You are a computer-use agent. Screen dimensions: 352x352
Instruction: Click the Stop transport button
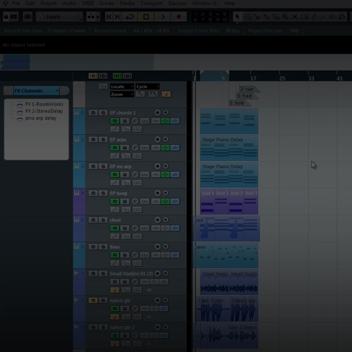tap(146, 17)
